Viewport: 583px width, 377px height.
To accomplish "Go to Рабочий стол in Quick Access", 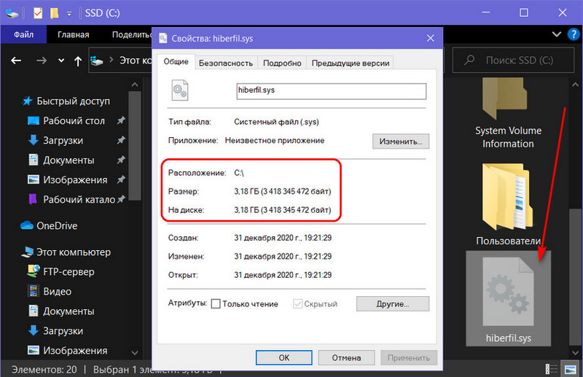I will 74,120.
